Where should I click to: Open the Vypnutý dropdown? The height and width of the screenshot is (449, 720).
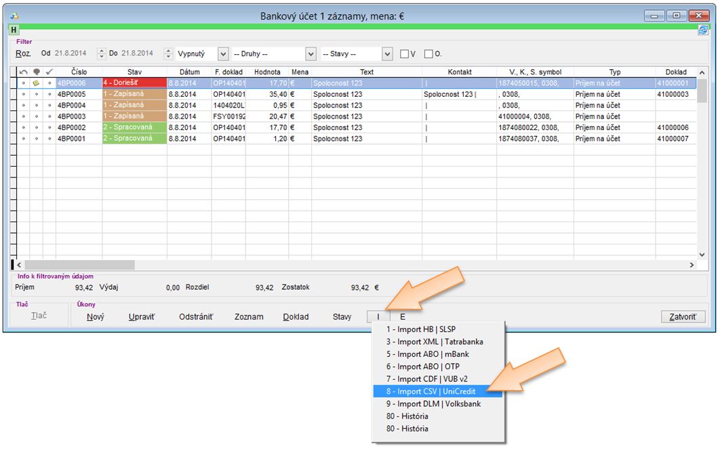coord(223,54)
